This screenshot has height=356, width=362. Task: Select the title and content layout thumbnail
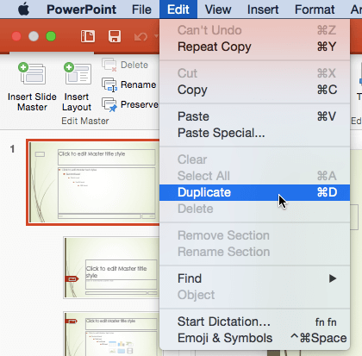(x=111, y=334)
